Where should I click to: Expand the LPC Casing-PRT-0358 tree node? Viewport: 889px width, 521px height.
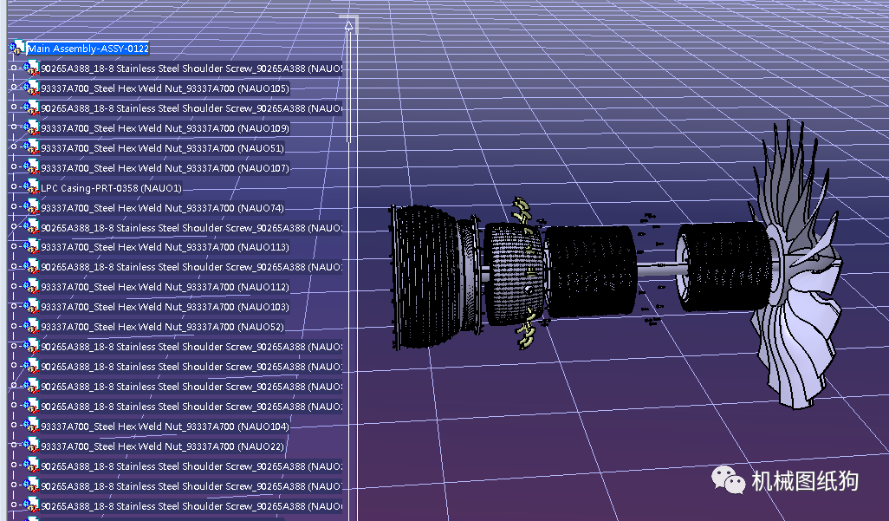[14, 186]
